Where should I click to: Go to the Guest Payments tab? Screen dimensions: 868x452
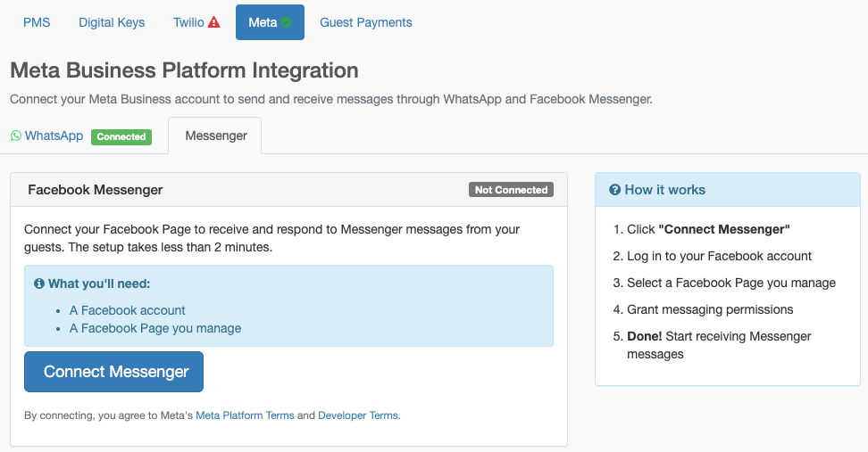coord(366,22)
